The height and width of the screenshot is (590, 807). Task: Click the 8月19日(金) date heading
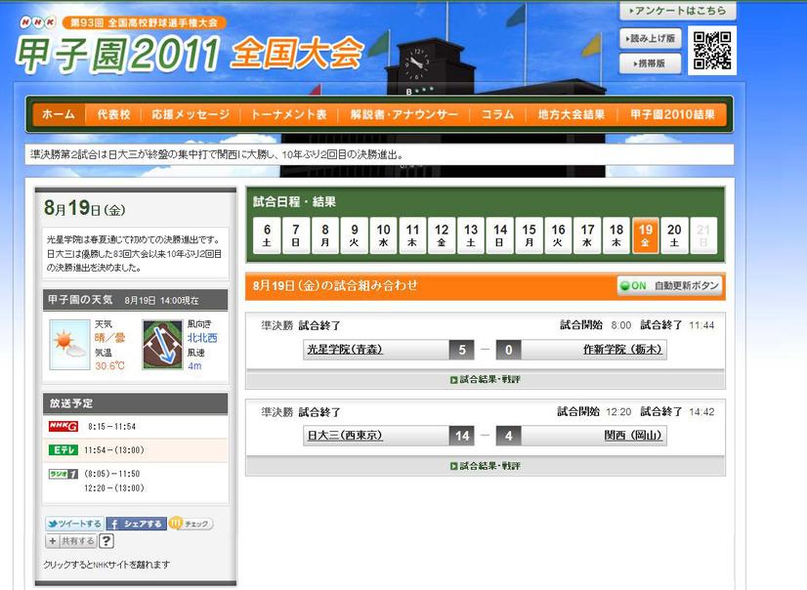(x=84, y=208)
